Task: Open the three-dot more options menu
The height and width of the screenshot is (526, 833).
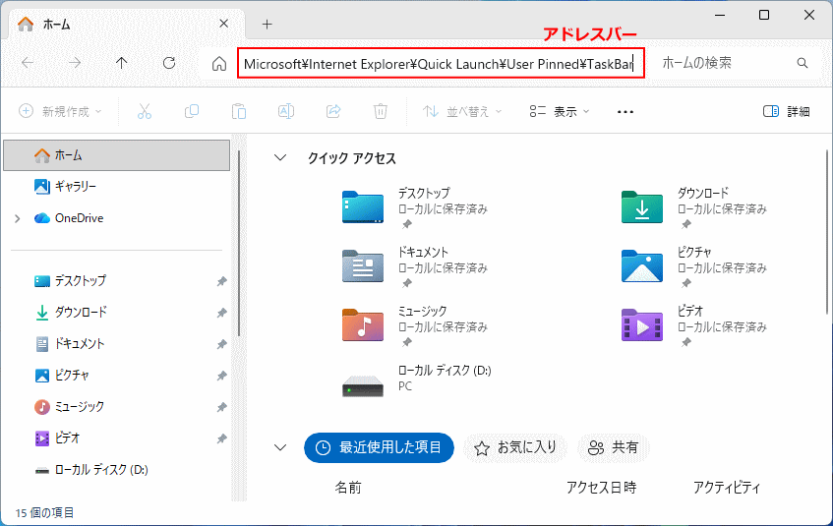Action: click(625, 111)
